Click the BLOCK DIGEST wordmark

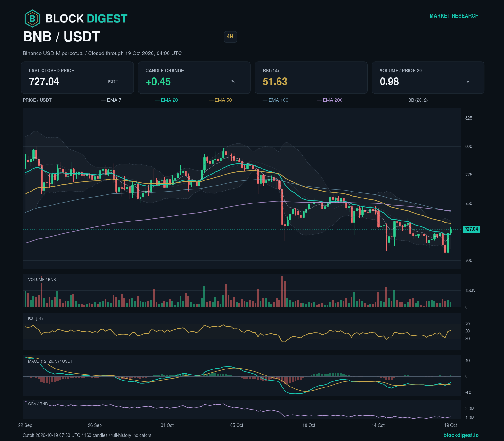tap(86, 19)
